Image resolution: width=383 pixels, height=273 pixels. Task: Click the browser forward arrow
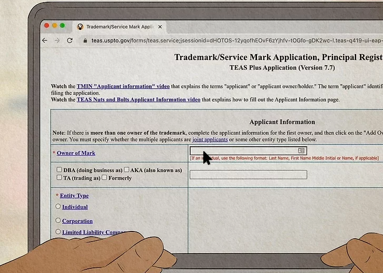point(57,41)
